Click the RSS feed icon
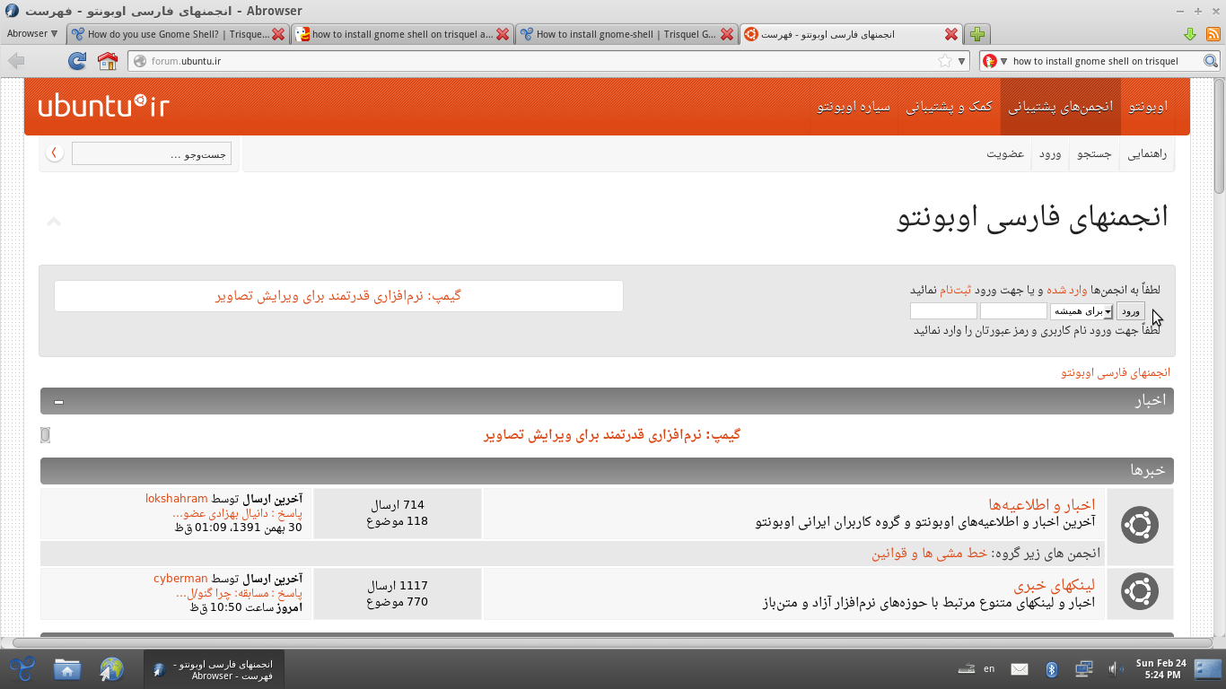 [1213, 34]
